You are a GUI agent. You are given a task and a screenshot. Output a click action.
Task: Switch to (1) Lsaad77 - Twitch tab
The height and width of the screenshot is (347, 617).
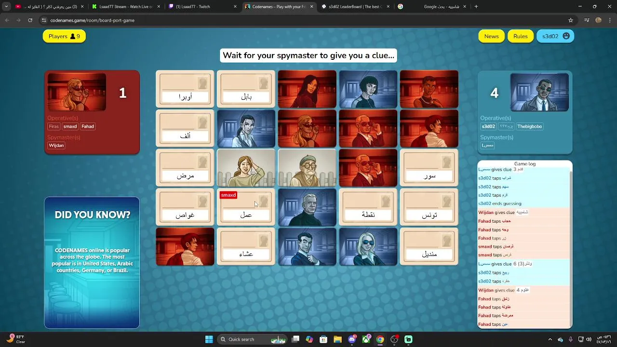(202, 7)
